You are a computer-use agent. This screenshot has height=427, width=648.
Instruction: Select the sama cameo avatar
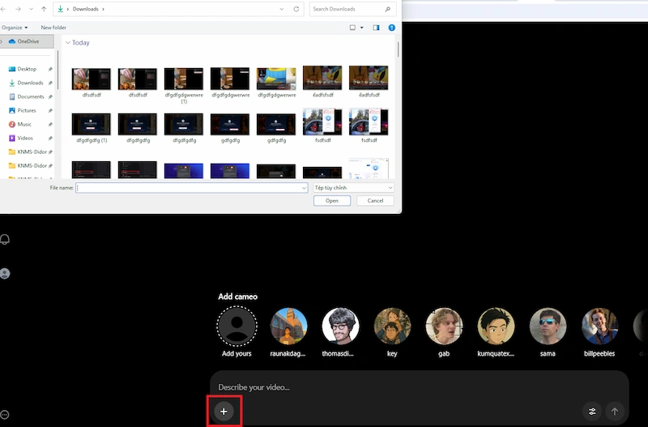pos(548,327)
